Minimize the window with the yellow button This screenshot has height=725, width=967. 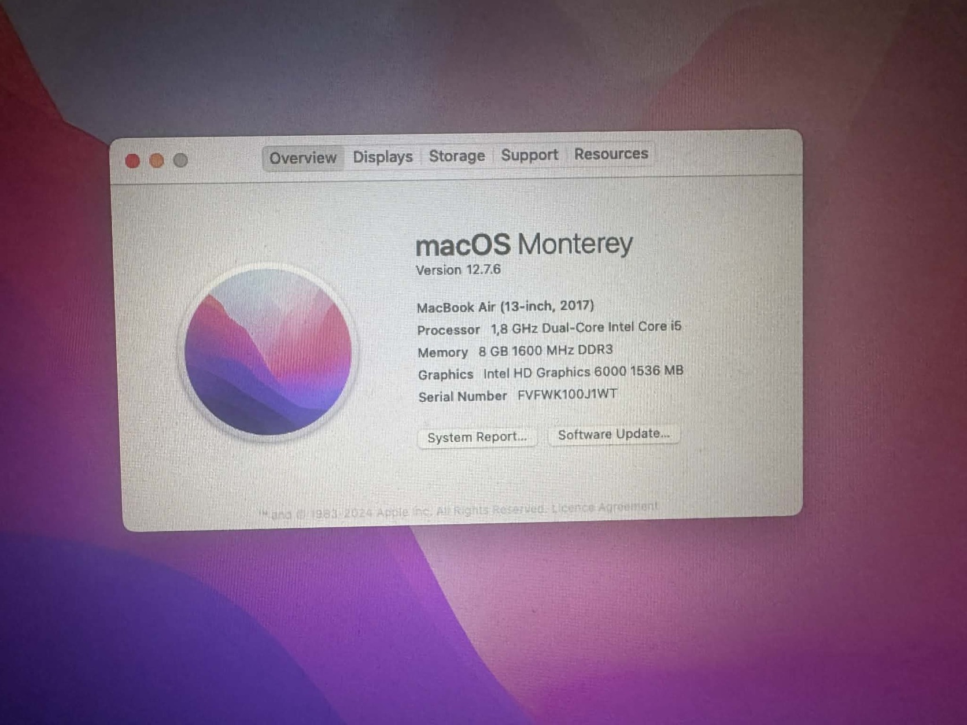pos(157,160)
